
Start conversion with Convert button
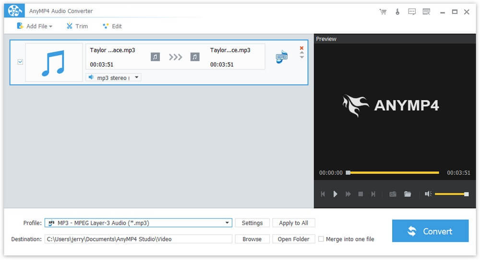pos(430,231)
